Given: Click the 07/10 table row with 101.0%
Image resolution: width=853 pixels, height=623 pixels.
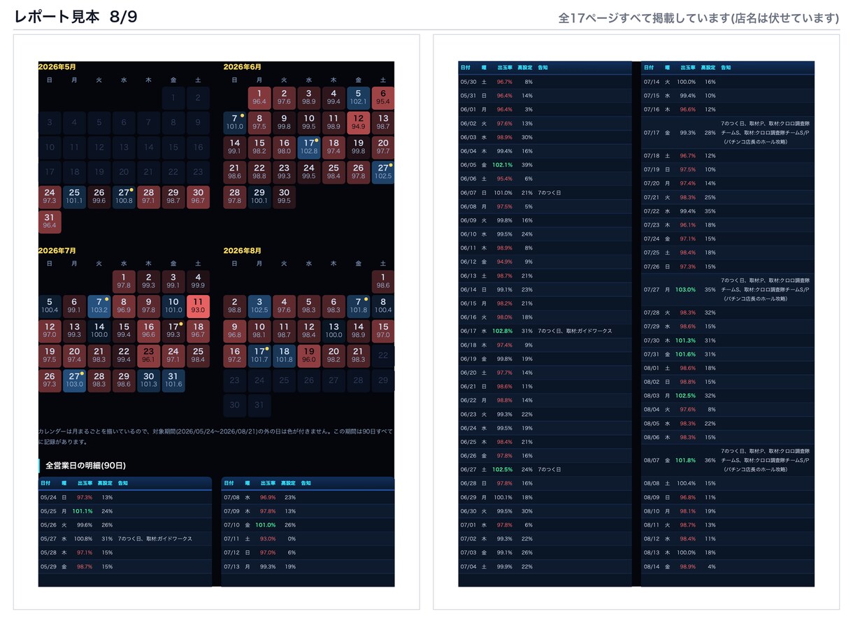Looking at the screenshot, I should 308,525.
